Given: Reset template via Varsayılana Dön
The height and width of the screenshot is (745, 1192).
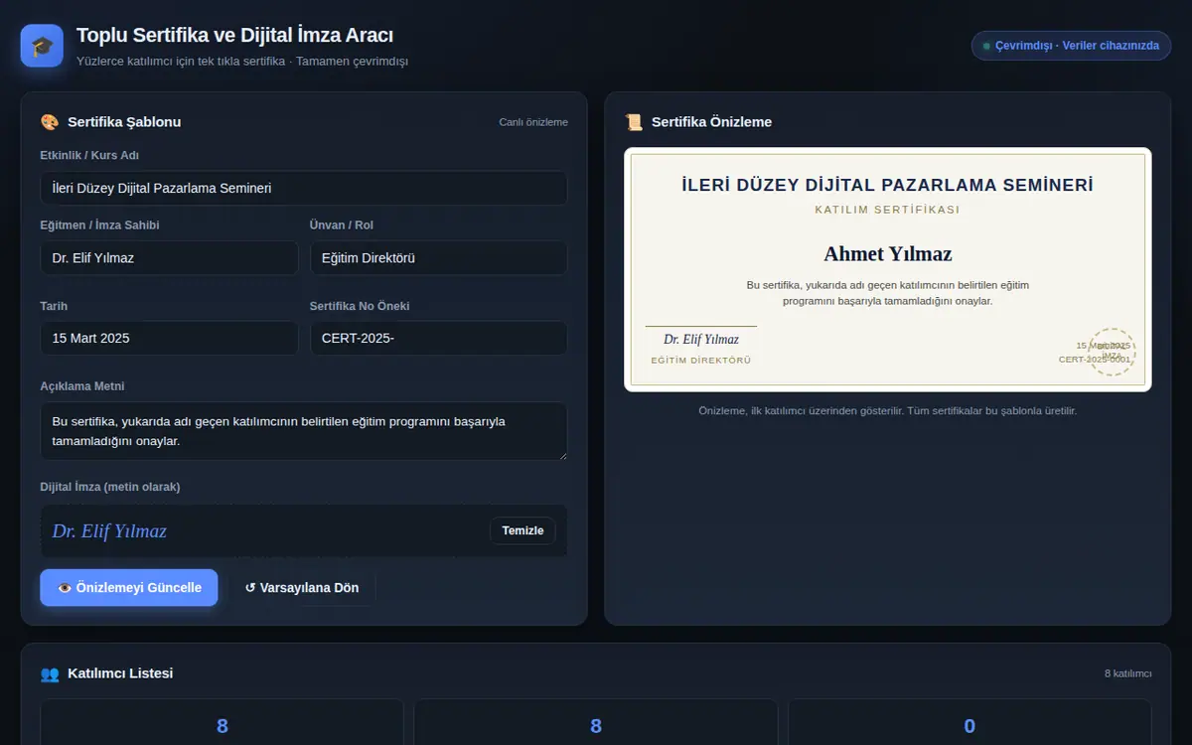Looking at the screenshot, I should tap(302, 587).
